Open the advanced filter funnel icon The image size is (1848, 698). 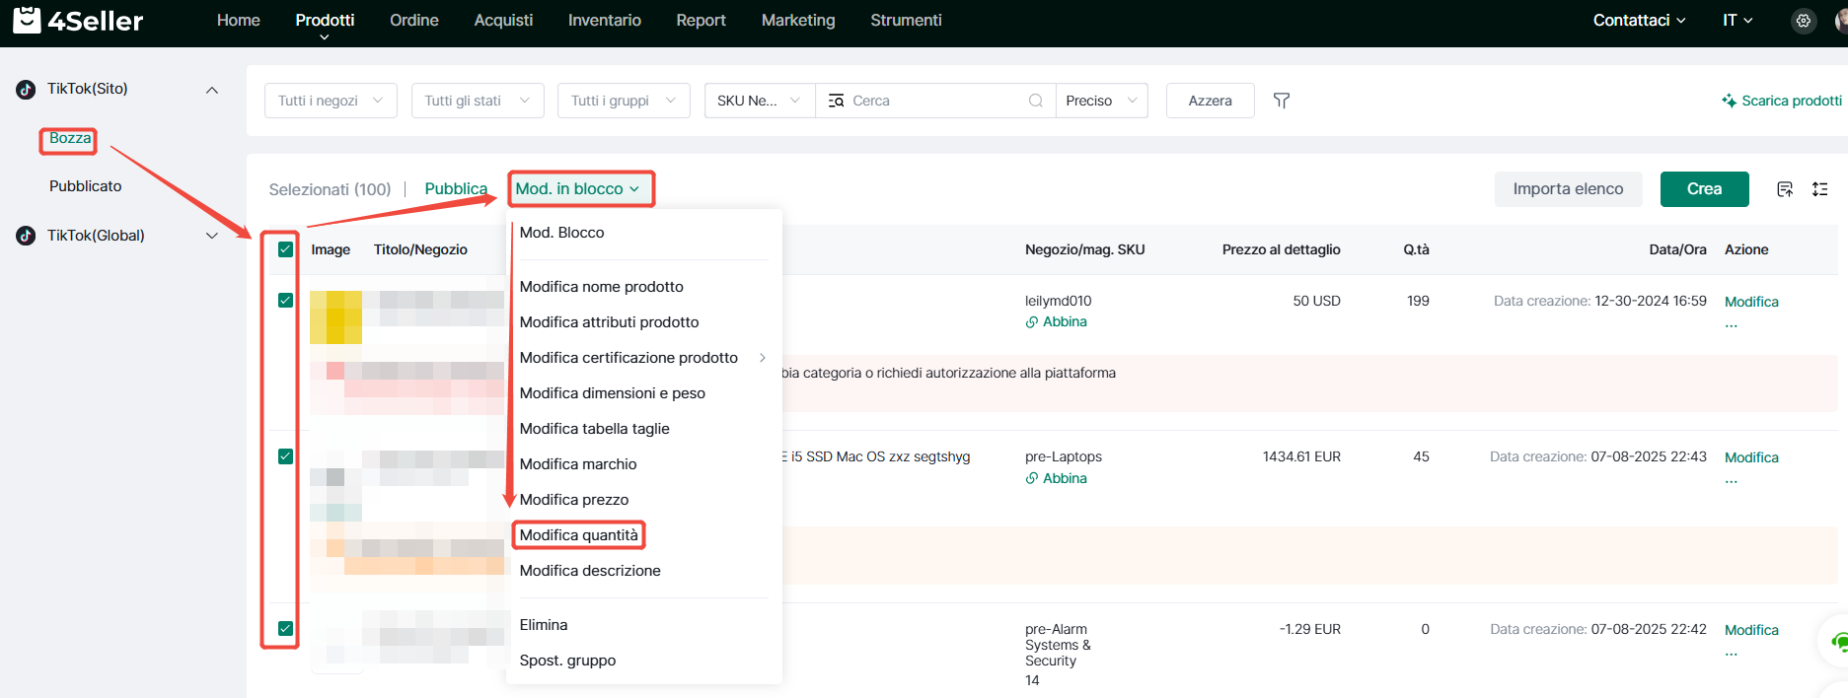(x=1282, y=101)
